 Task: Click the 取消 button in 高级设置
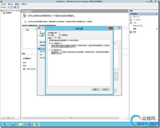point(106,89)
